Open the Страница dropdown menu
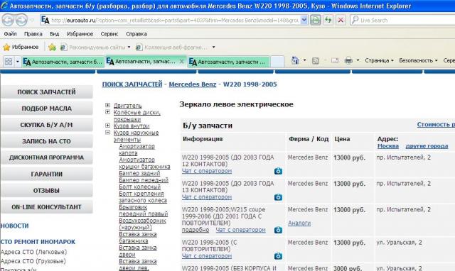 click(379, 60)
